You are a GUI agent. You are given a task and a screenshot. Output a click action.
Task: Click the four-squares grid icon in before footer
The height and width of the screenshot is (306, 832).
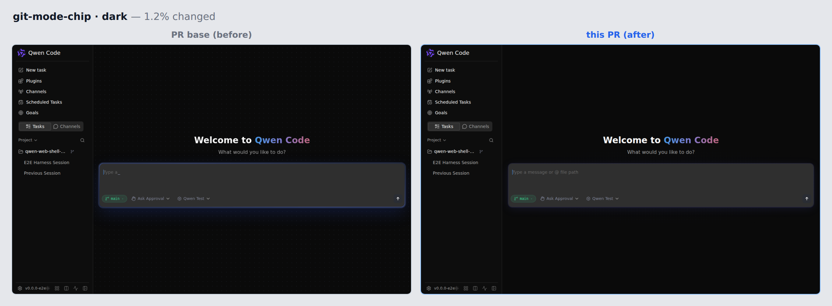(57, 288)
